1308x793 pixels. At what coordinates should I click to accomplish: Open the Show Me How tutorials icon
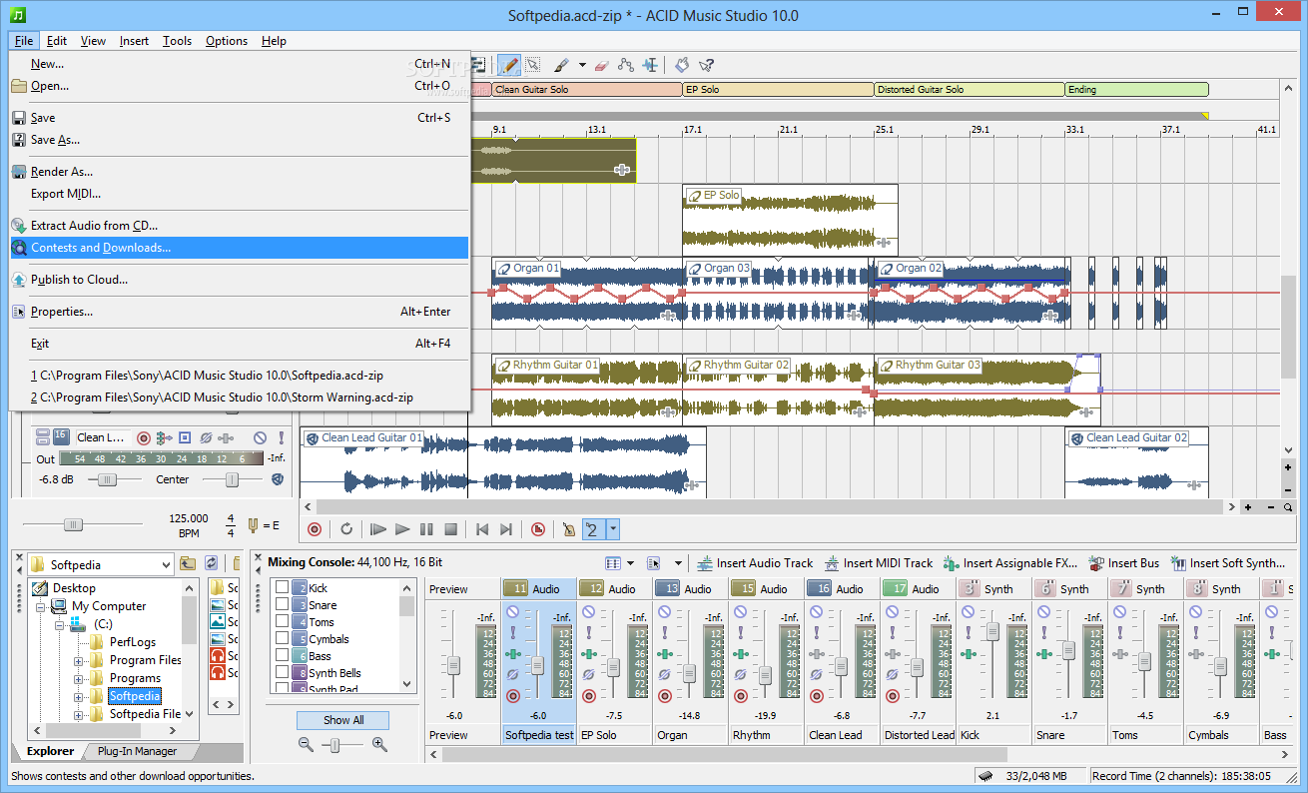coord(682,65)
